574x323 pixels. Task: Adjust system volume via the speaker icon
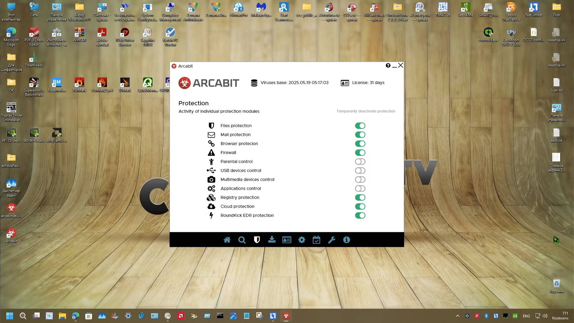pyautogui.click(x=545, y=316)
